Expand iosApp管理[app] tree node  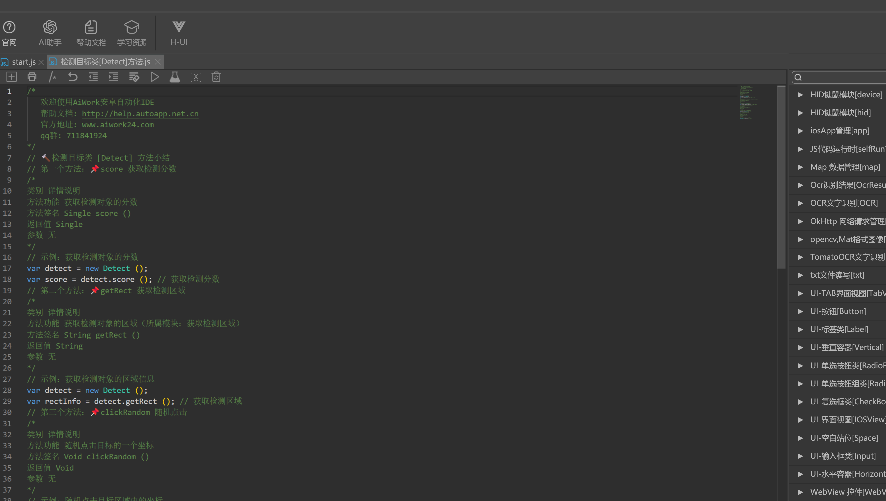800,131
